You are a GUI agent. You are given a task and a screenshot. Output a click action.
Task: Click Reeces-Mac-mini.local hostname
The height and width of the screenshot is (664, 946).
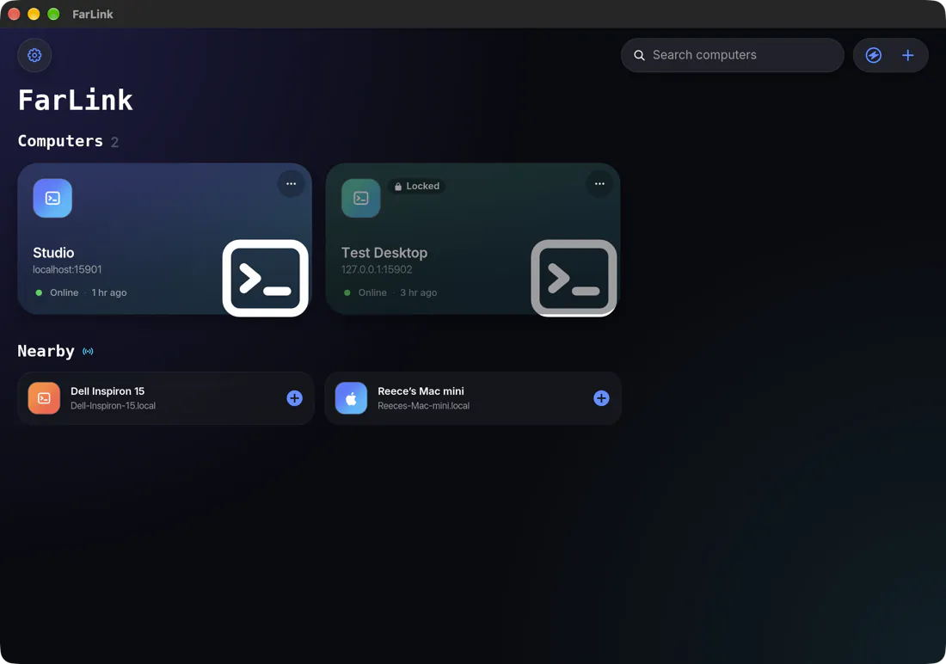click(423, 406)
